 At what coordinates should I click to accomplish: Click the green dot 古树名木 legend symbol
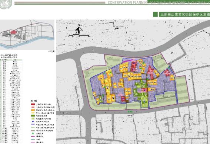(33, 133)
